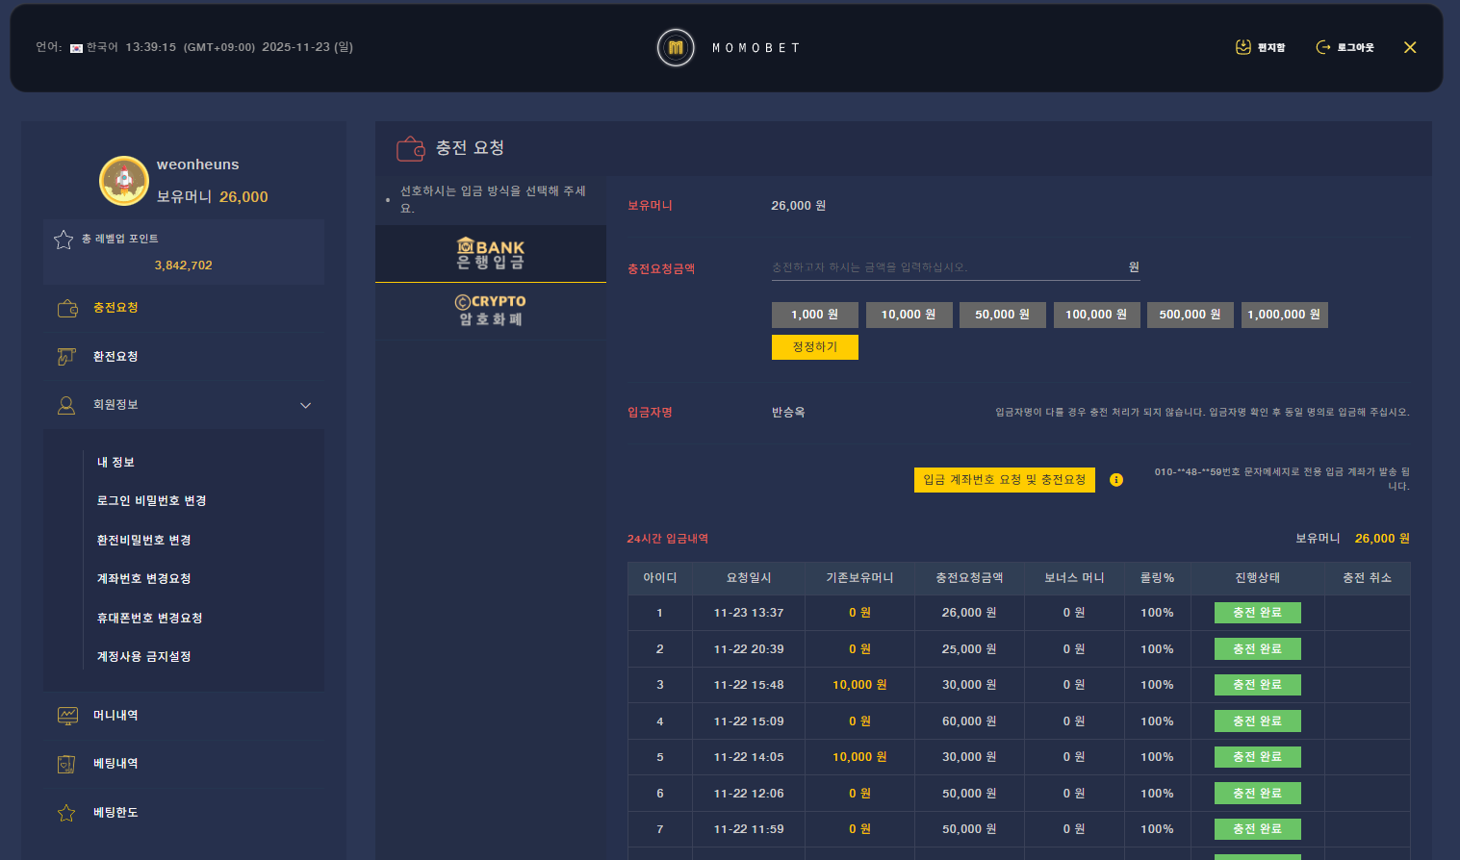The height and width of the screenshot is (860, 1460).
Task: Click the yellow info icon beside deposit button
Action: point(1116,480)
